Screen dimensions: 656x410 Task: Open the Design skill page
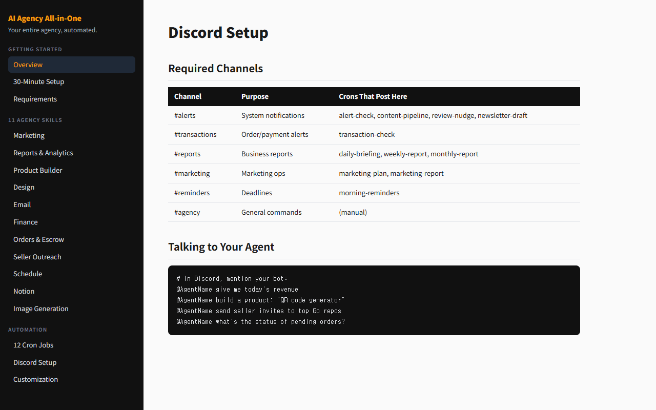(x=24, y=188)
